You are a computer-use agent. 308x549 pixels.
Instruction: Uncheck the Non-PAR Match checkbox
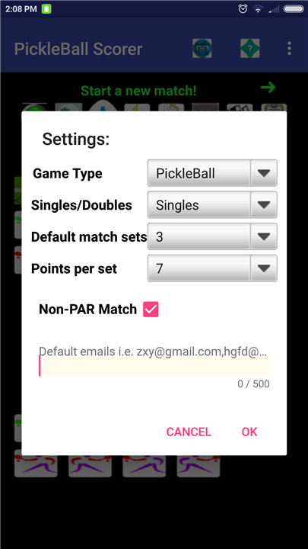(x=151, y=310)
